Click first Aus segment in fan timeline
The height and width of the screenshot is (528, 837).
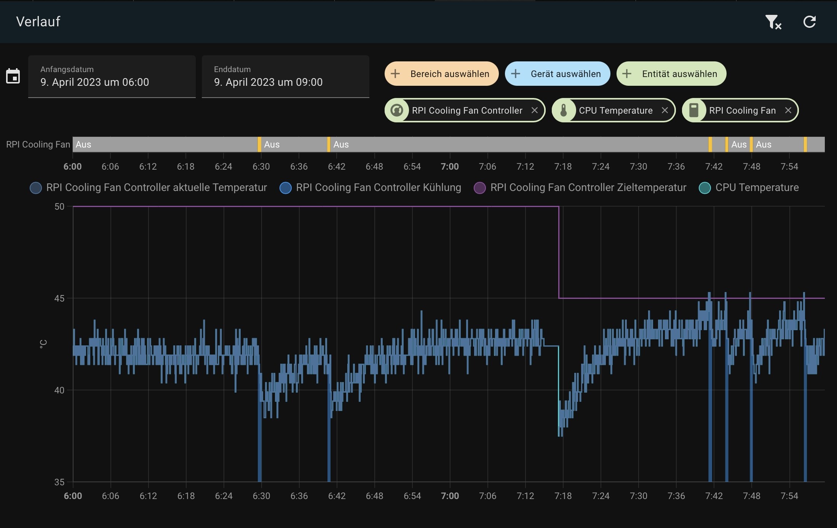point(165,144)
